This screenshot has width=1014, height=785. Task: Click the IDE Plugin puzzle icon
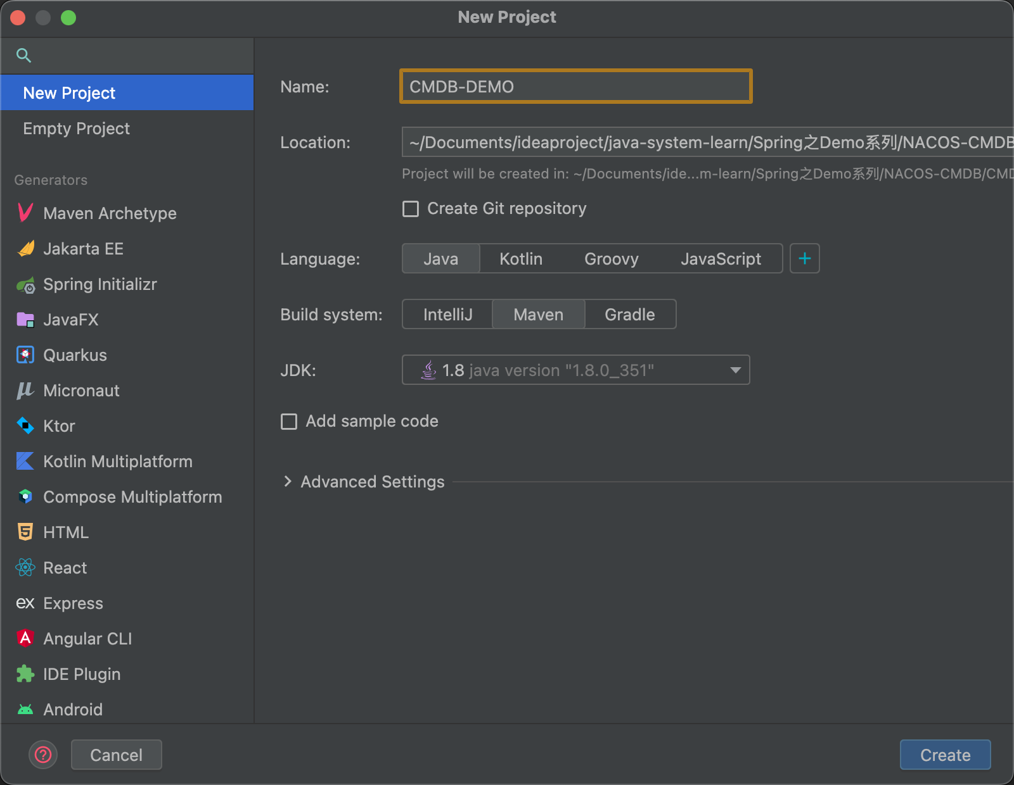[25, 674]
